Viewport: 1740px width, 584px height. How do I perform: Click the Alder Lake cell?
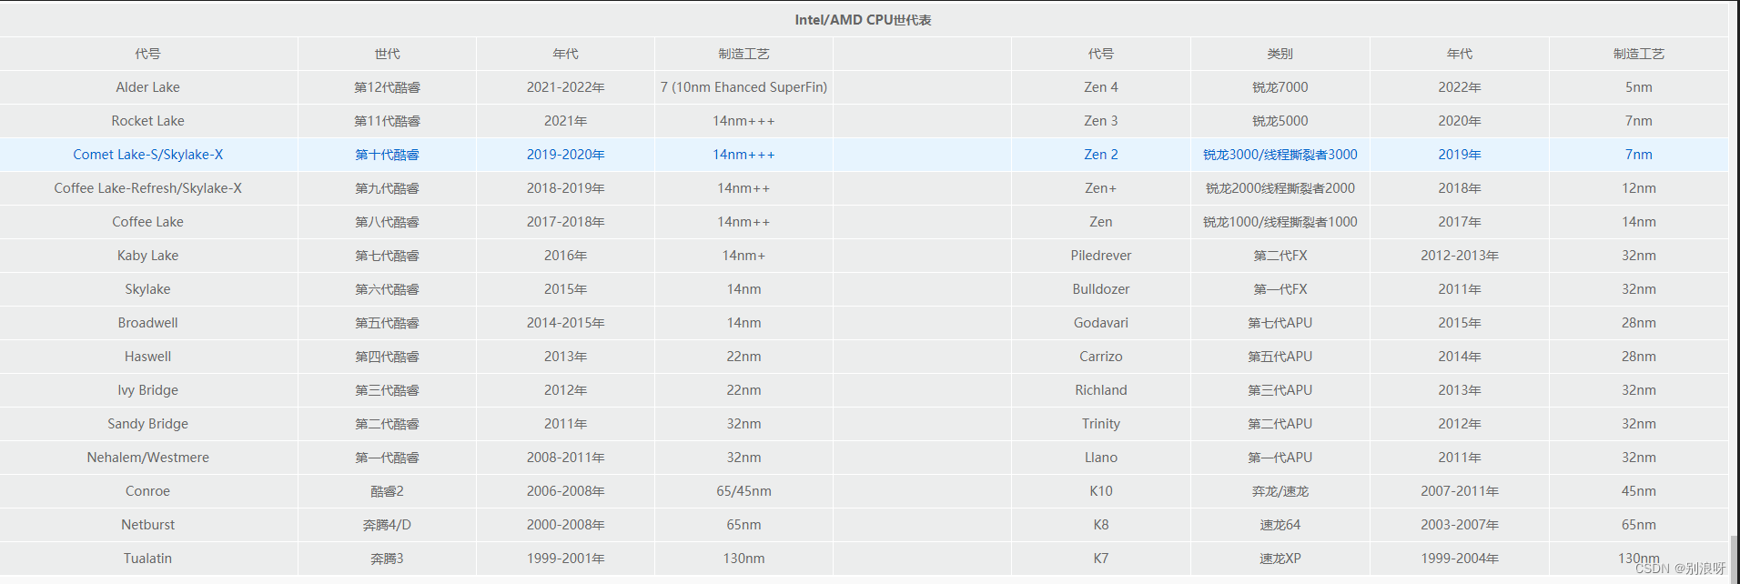147,87
